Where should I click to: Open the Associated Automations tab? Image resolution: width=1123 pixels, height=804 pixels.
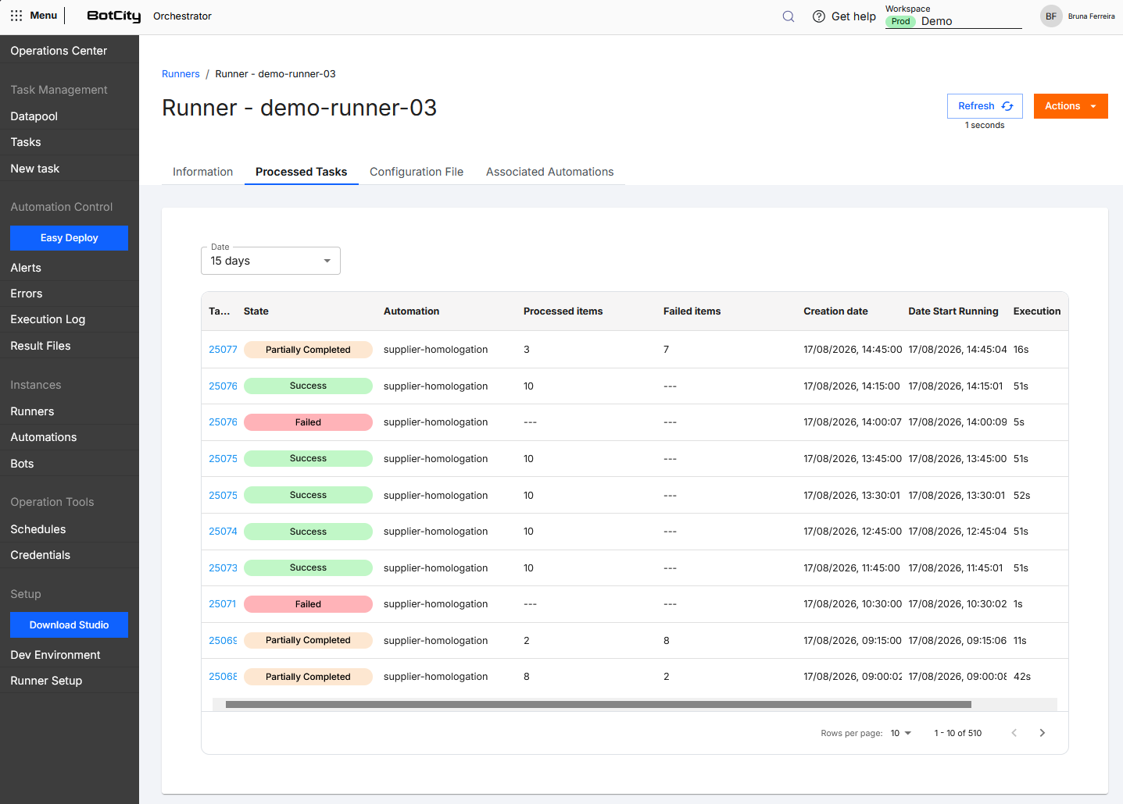pyautogui.click(x=550, y=172)
